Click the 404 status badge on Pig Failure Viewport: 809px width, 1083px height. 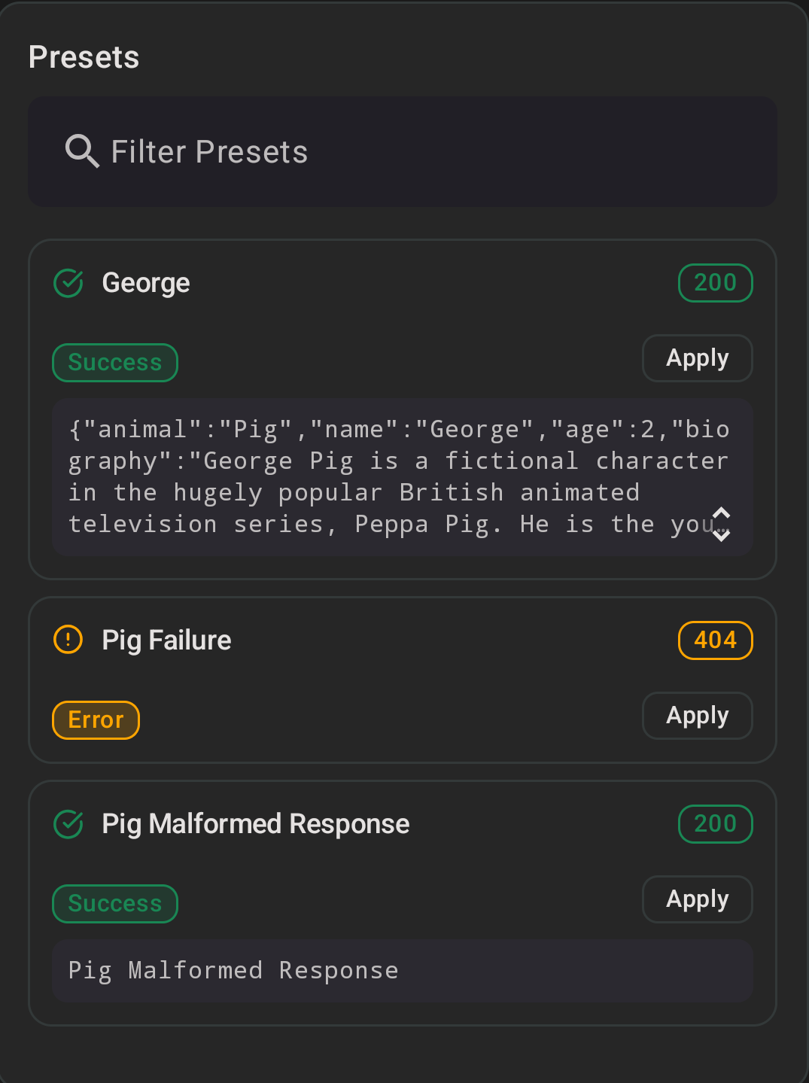715,640
